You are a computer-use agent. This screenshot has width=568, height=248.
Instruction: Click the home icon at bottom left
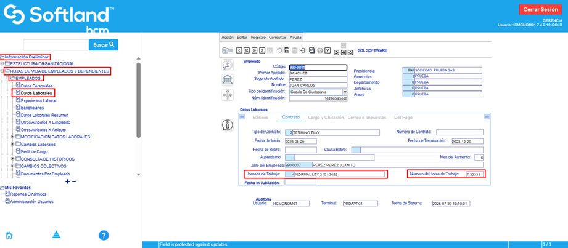tap(9, 235)
